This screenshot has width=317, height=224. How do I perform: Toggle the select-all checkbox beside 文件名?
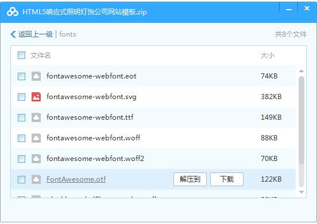[21, 55]
